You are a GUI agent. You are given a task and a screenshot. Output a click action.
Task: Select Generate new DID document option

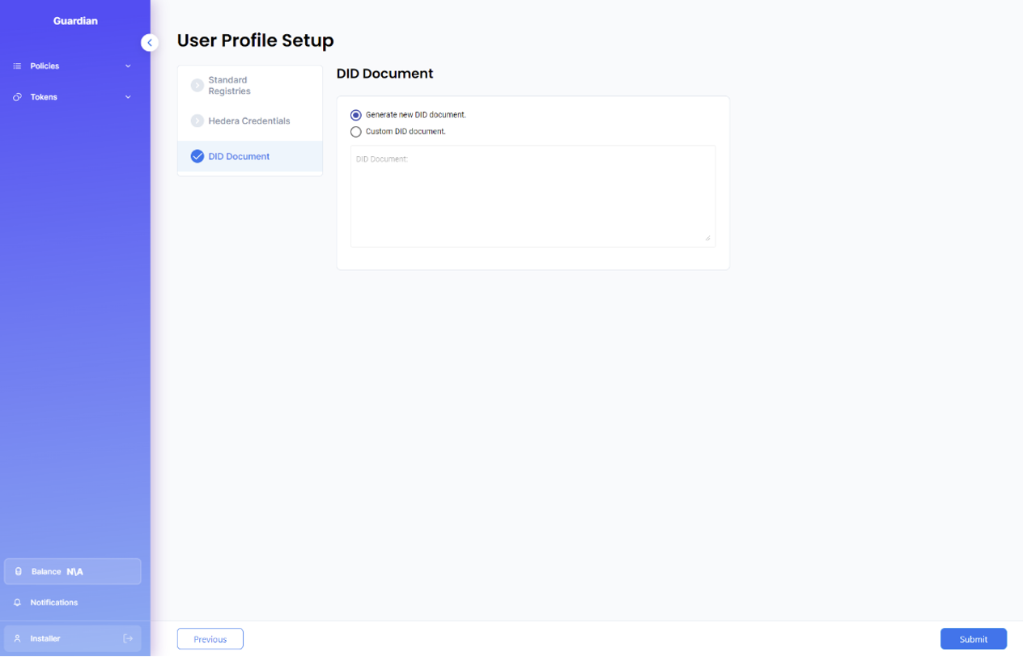(x=356, y=116)
